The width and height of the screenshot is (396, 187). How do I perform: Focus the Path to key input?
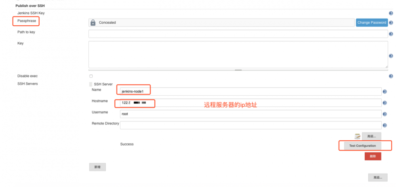[x=238, y=34]
